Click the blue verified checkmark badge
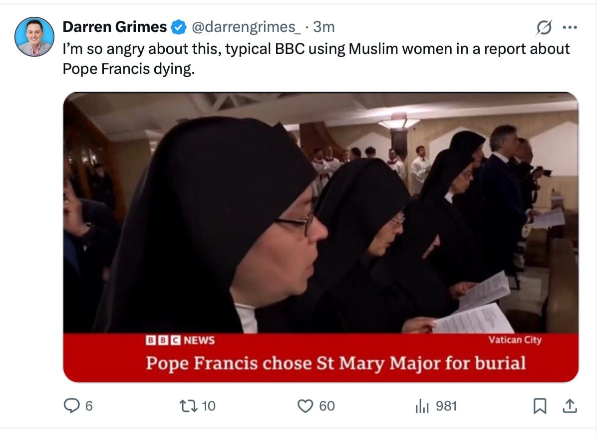This screenshot has width=605, height=438. tap(177, 28)
